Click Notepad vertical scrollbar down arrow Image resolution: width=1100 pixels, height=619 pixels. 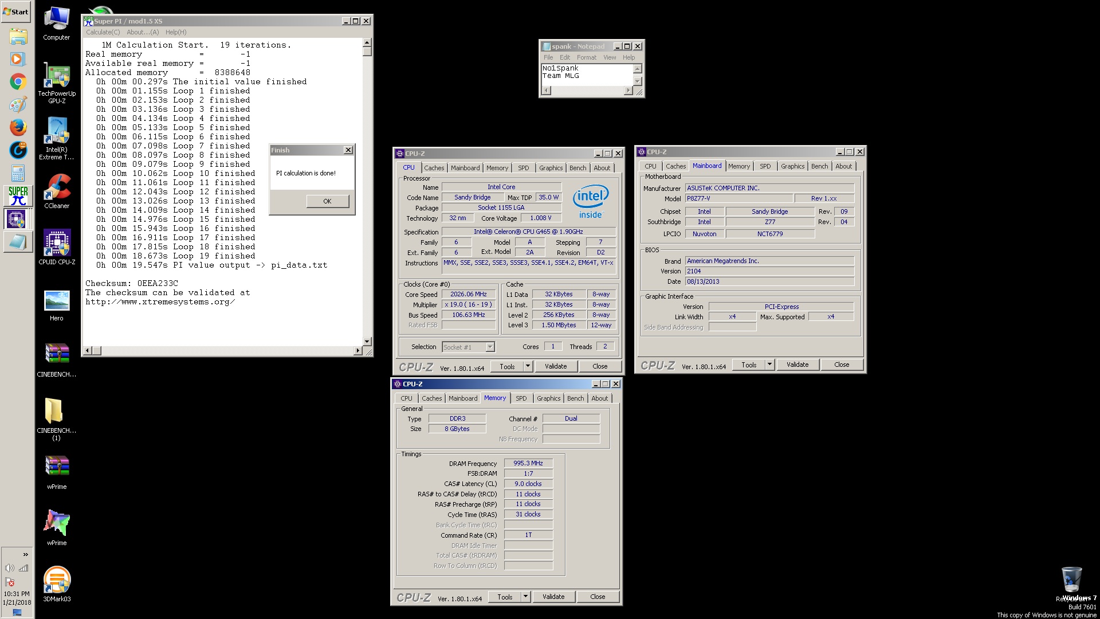coord(638,81)
